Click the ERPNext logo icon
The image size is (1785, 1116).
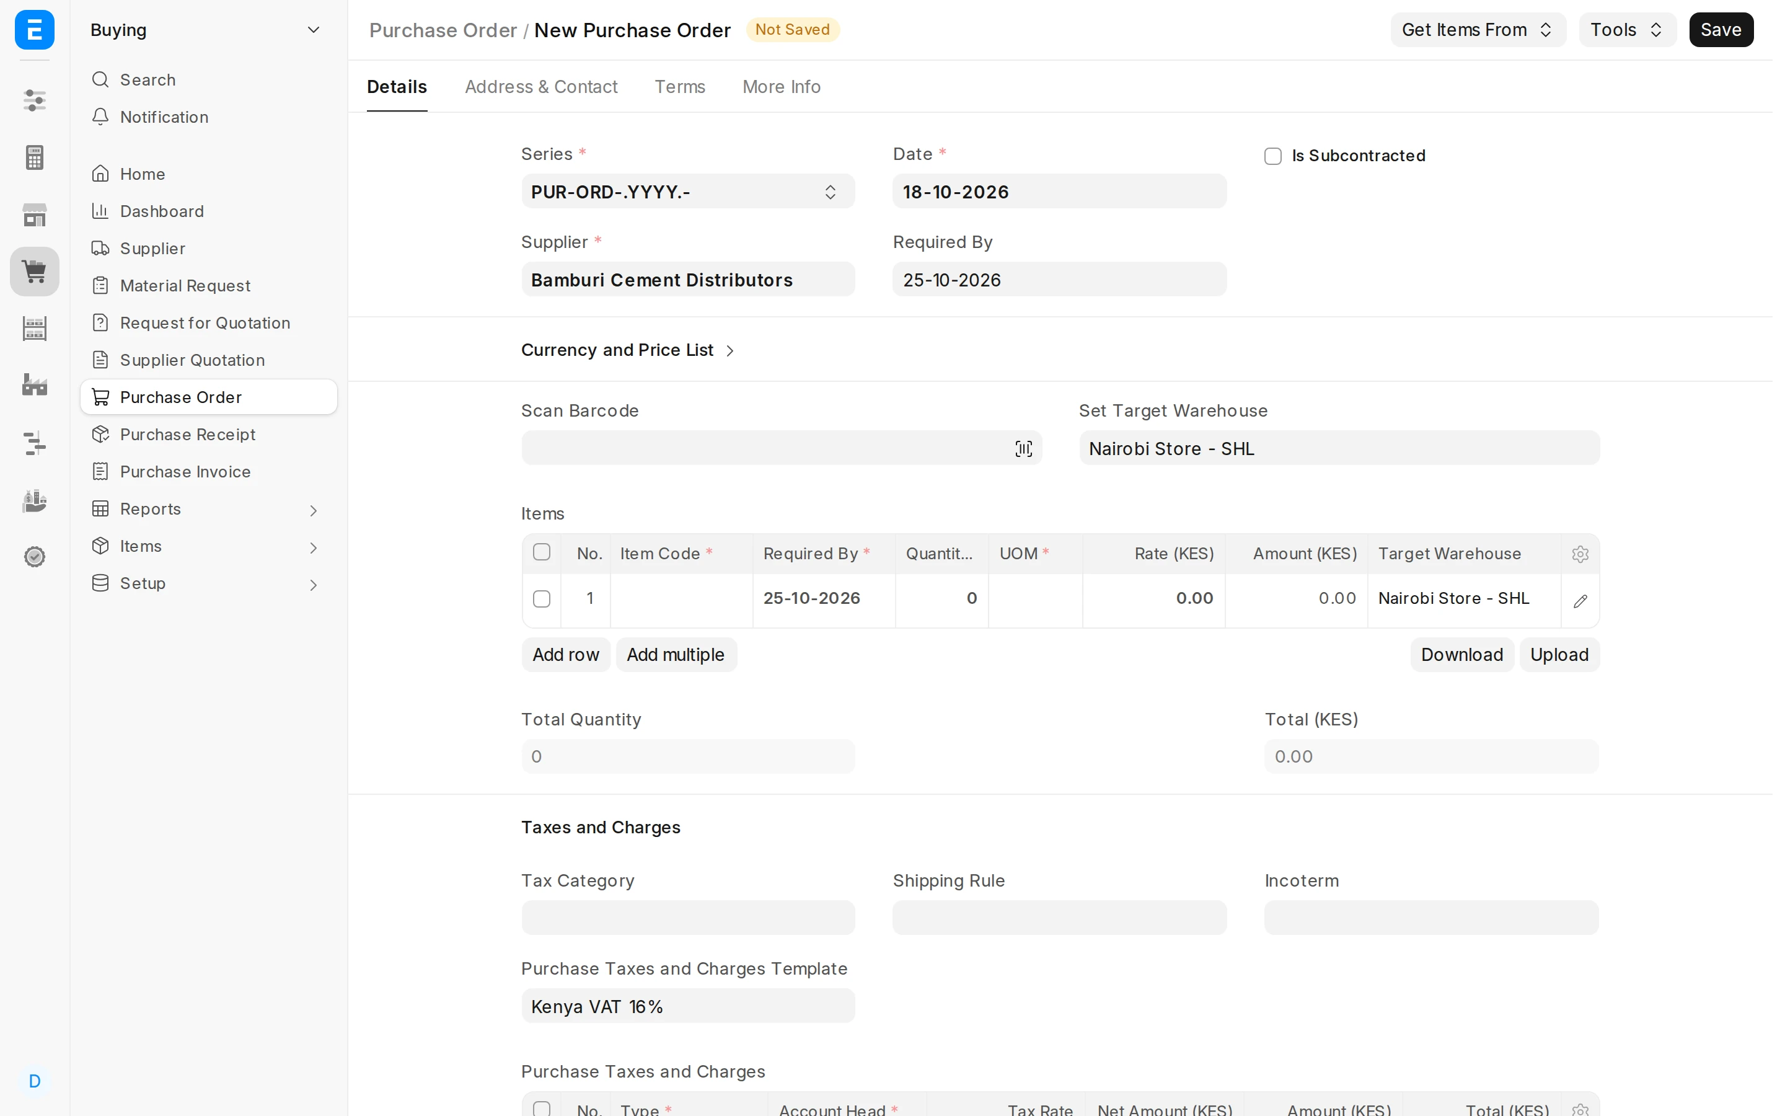(x=35, y=30)
